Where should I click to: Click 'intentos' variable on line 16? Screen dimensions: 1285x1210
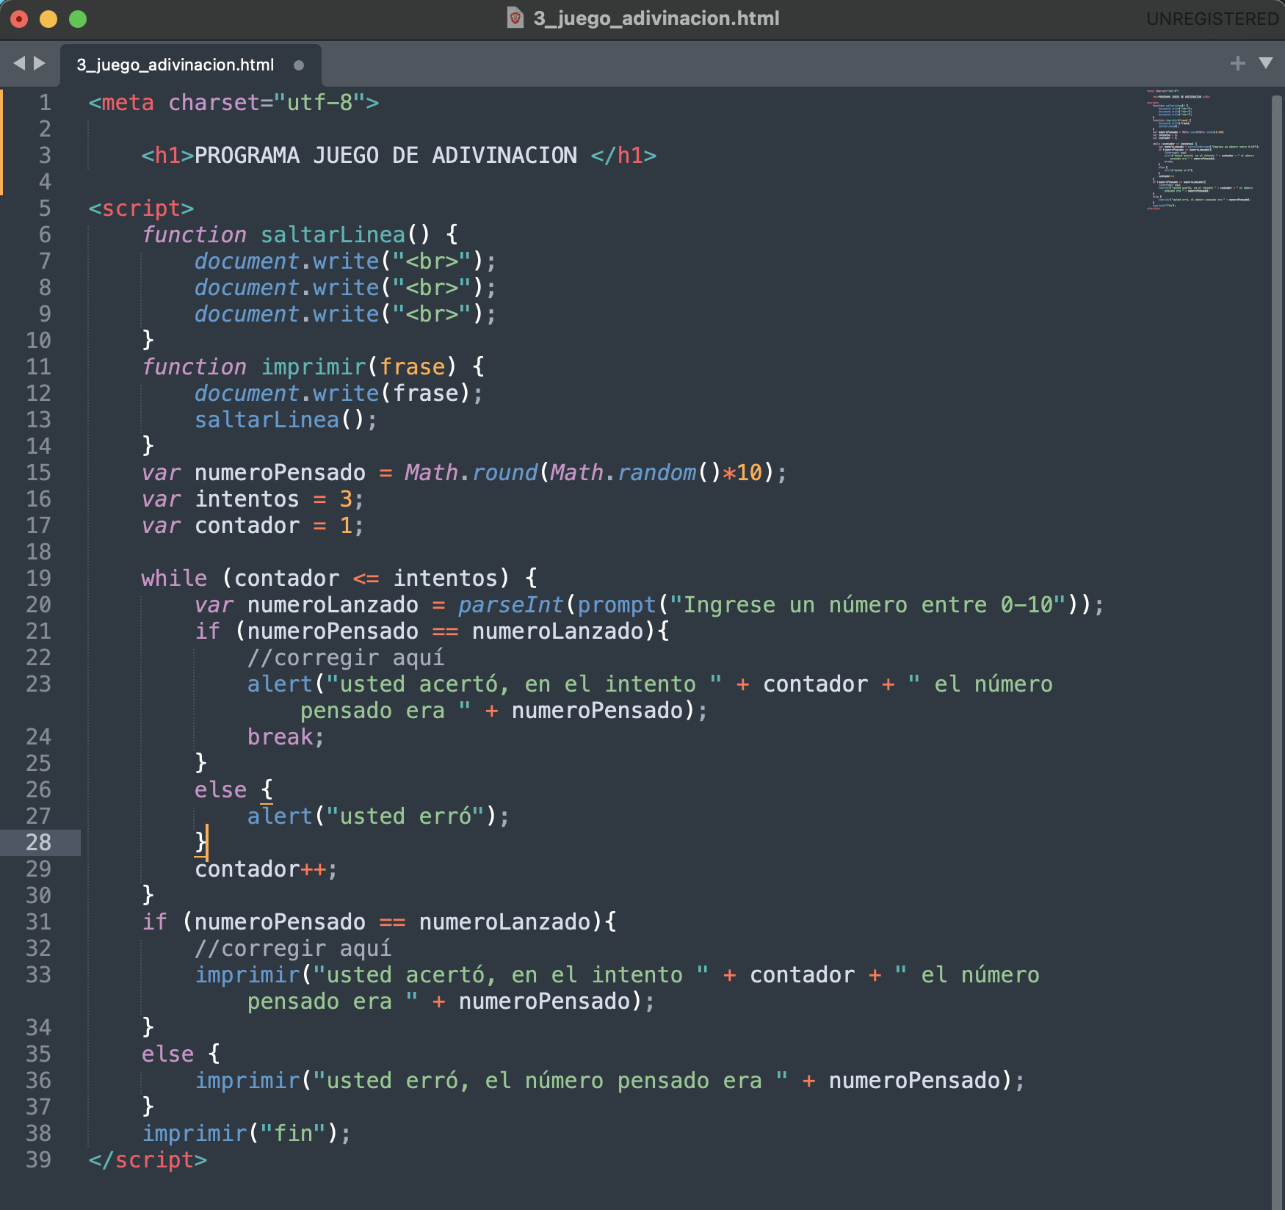247,499
